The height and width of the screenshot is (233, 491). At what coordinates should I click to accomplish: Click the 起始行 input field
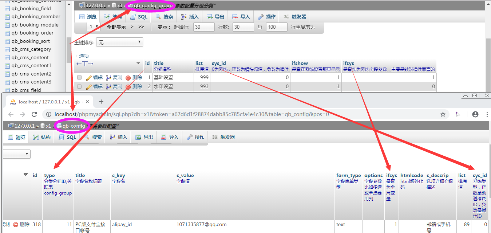point(204,27)
